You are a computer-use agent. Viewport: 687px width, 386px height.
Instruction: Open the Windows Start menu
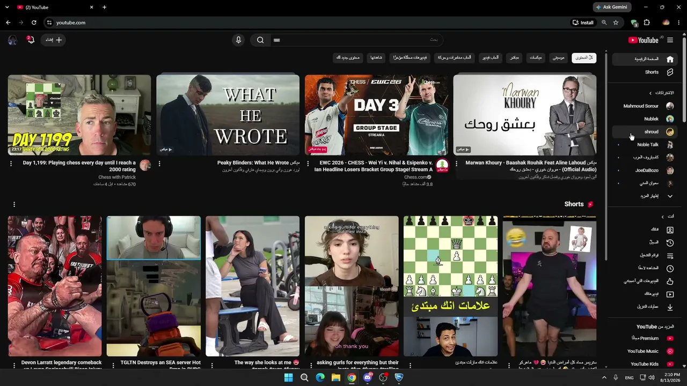tap(288, 377)
